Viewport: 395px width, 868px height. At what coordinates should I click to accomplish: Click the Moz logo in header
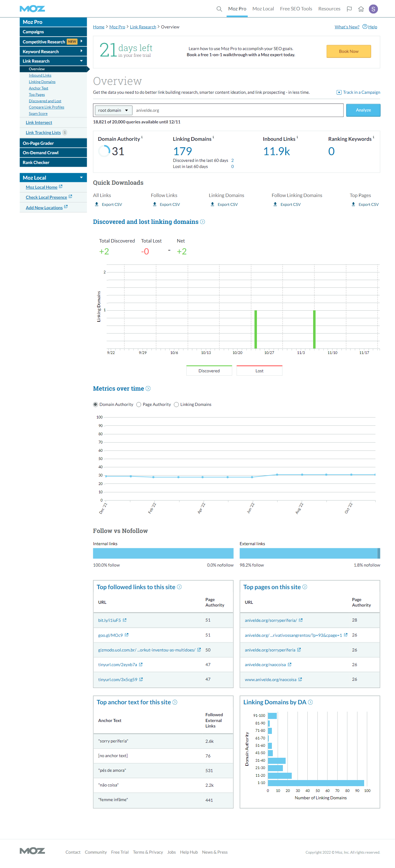(x=32, y=9)
